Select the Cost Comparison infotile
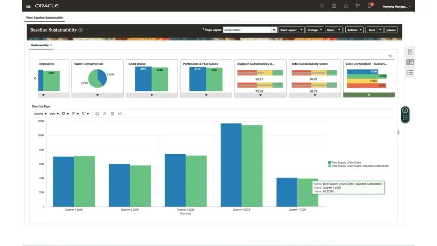 (369, 78)
